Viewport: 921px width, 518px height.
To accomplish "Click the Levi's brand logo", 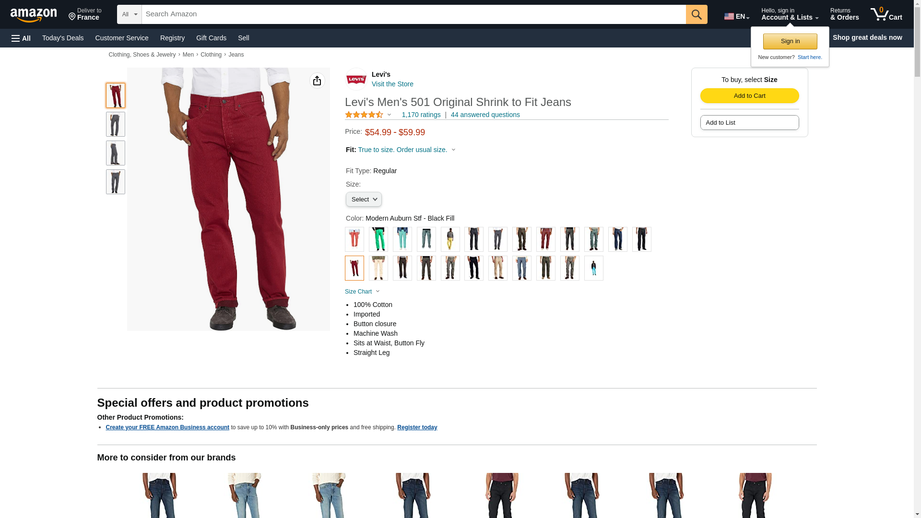I will pos(356,79).
